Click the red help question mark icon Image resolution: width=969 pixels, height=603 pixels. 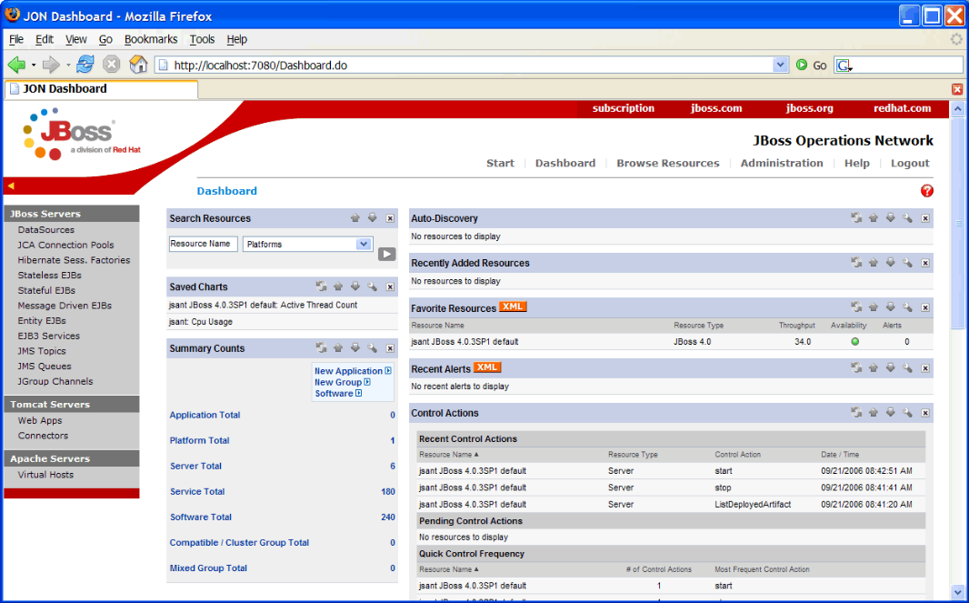click(926, 191)
